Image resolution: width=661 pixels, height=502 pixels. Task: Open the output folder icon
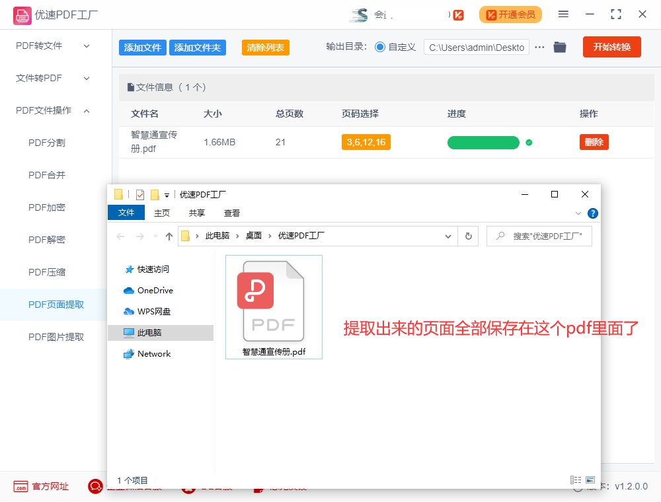[560, 47]
